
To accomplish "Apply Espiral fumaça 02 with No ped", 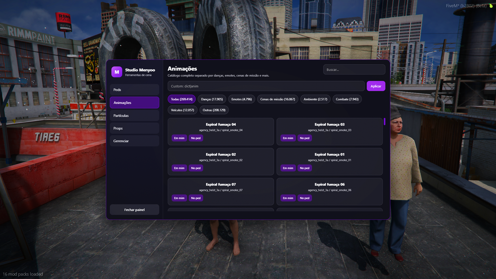I will [196, 168].
